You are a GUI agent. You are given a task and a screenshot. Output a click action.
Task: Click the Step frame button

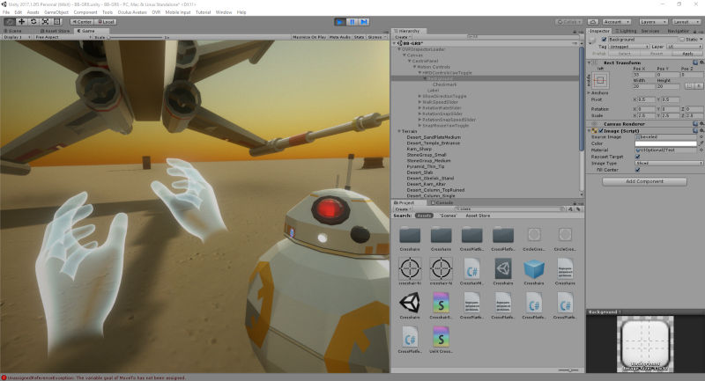click(364, 21)
